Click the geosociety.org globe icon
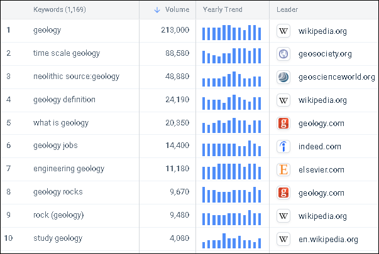379x254 pixels. (283, 54)
